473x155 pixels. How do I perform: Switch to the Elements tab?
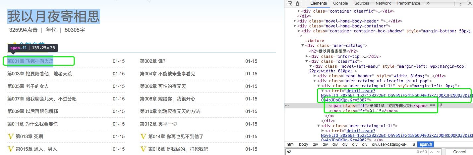[x=319, y=3]
